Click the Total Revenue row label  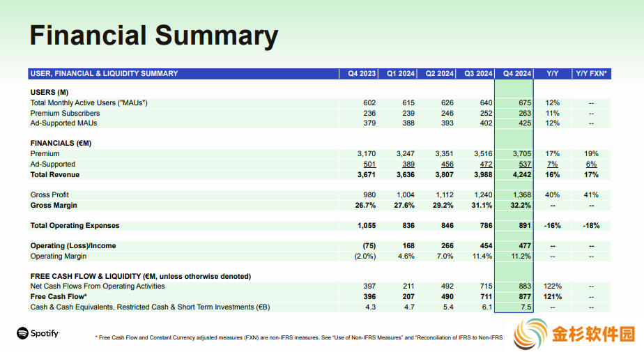point(55,174)
